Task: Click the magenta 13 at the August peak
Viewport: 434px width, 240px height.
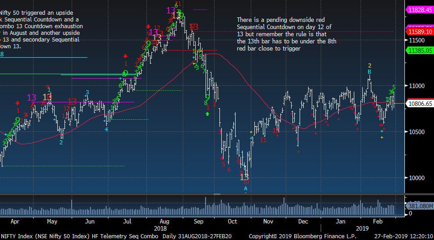Action: [171, 10]
